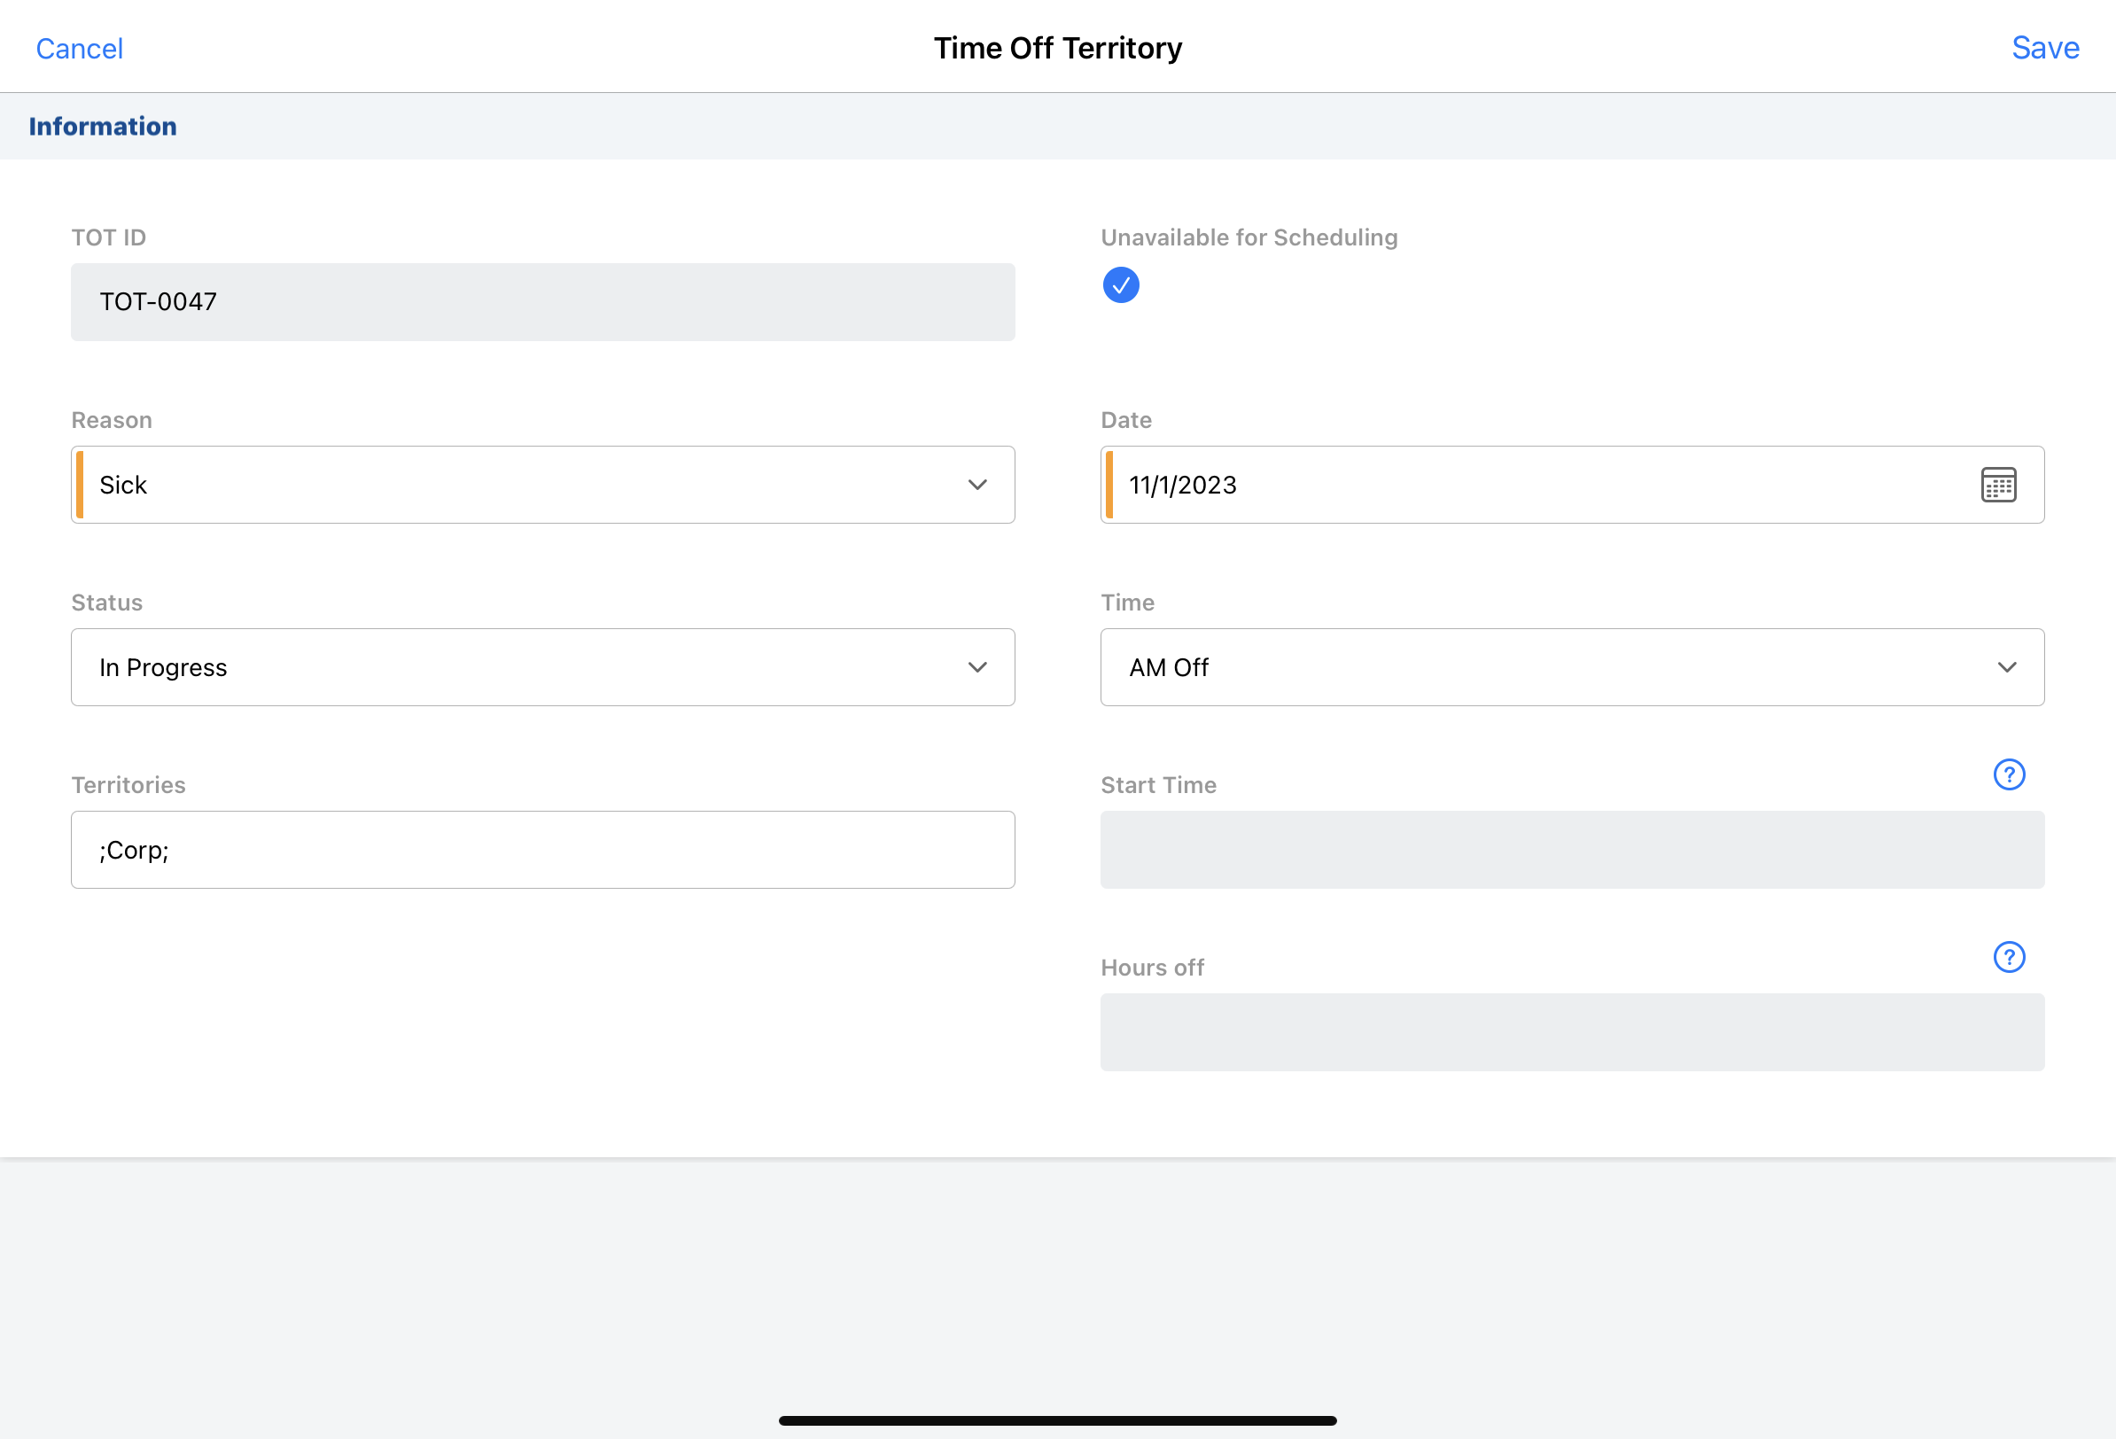Tap Cancel to discard changes
The height and width of the screenshot is (1439, 2116).
click(x=79, y=48)
